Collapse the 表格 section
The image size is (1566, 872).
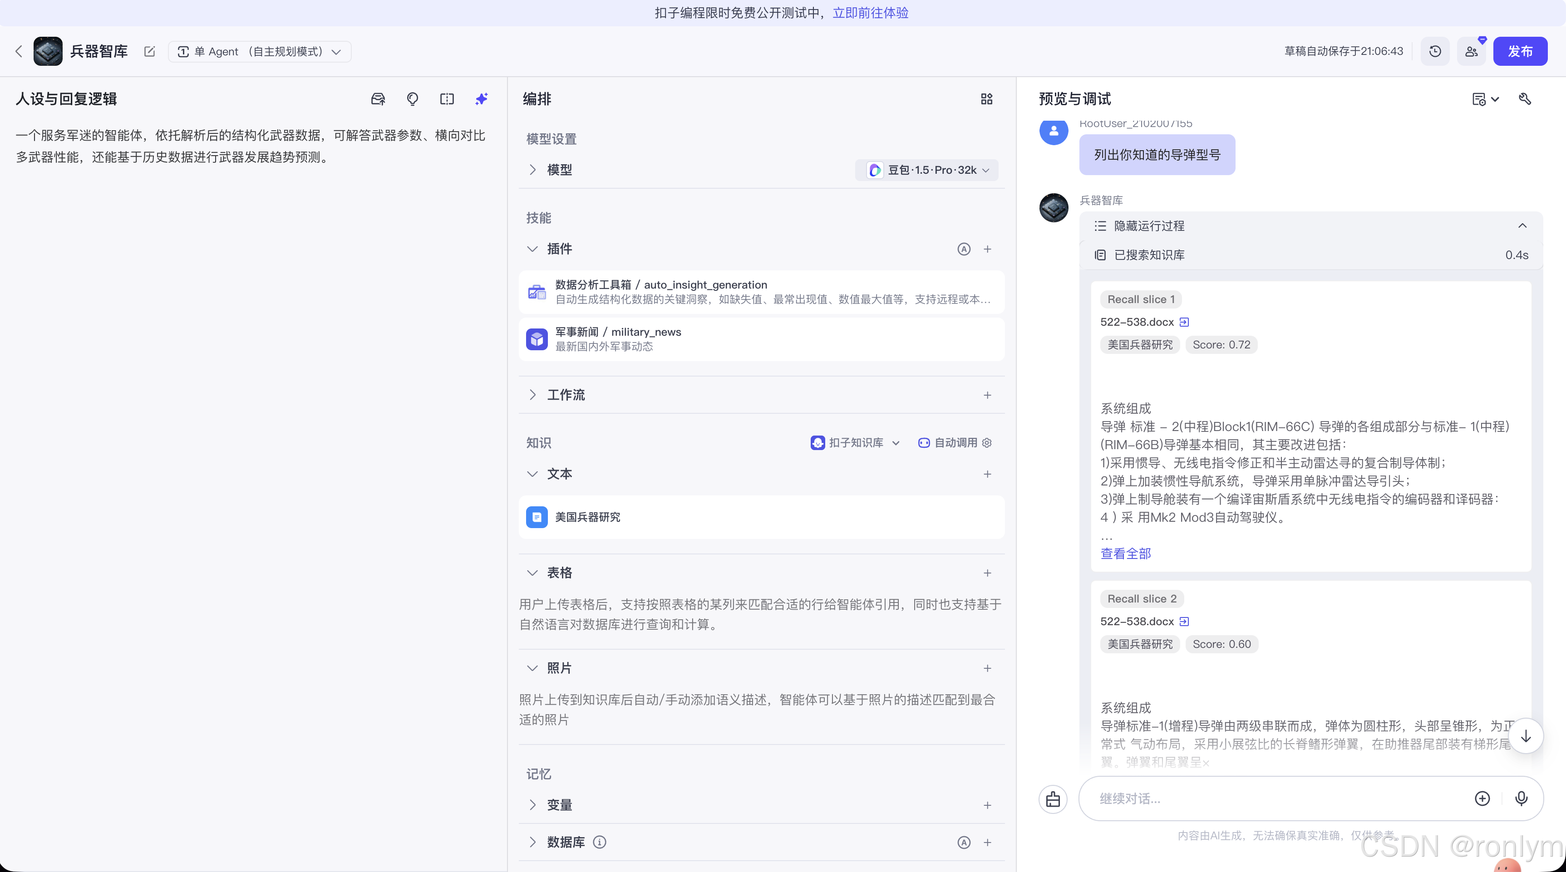coord(532,573)
